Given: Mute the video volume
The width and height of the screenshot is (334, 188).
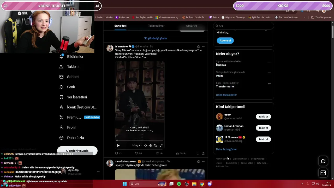Looking at the screenshot, I should click(x=146, y=145).
